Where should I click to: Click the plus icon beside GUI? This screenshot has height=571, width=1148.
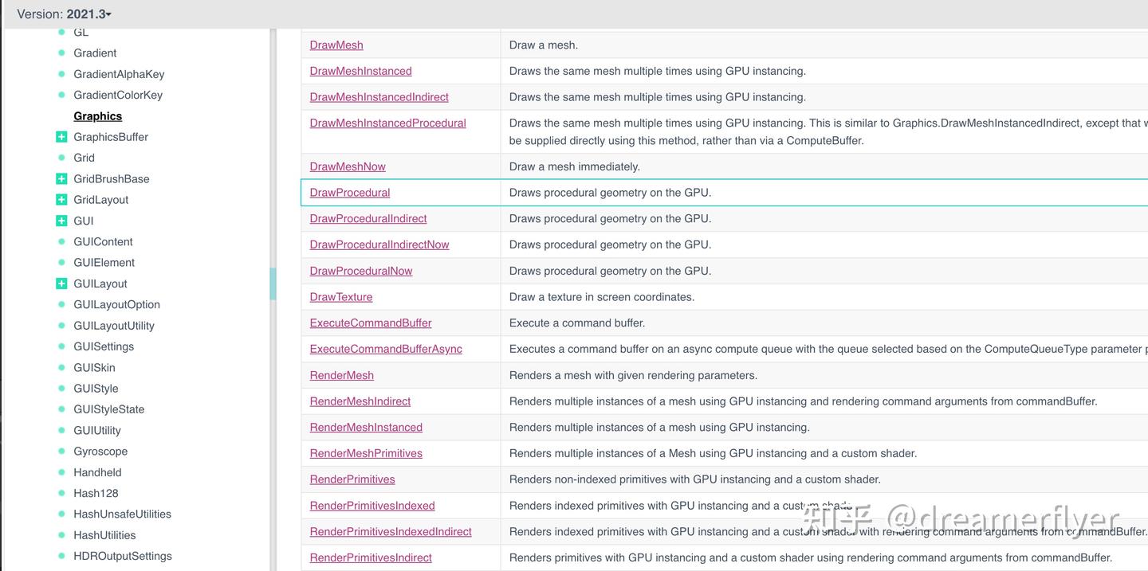click(x=61, y=221)
